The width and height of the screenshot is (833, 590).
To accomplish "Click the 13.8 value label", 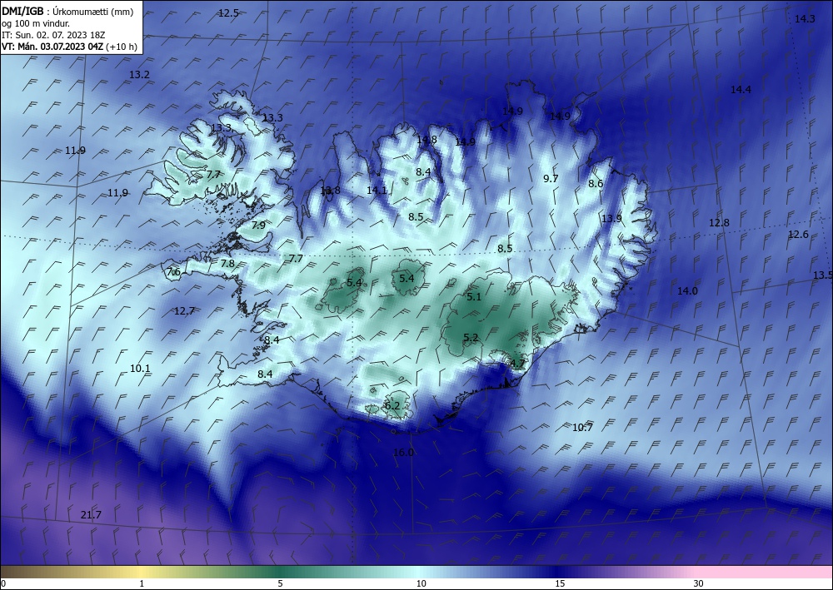I will (x=330, y=191).
